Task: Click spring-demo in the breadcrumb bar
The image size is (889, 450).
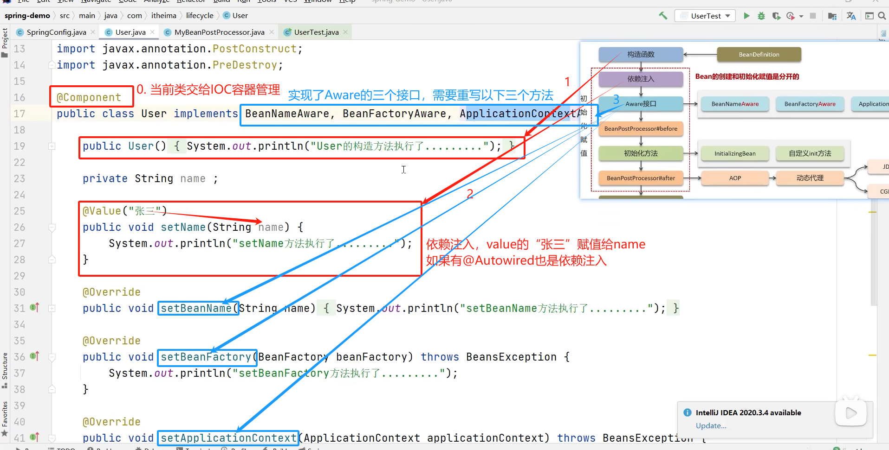Action: tap(27, 15)
